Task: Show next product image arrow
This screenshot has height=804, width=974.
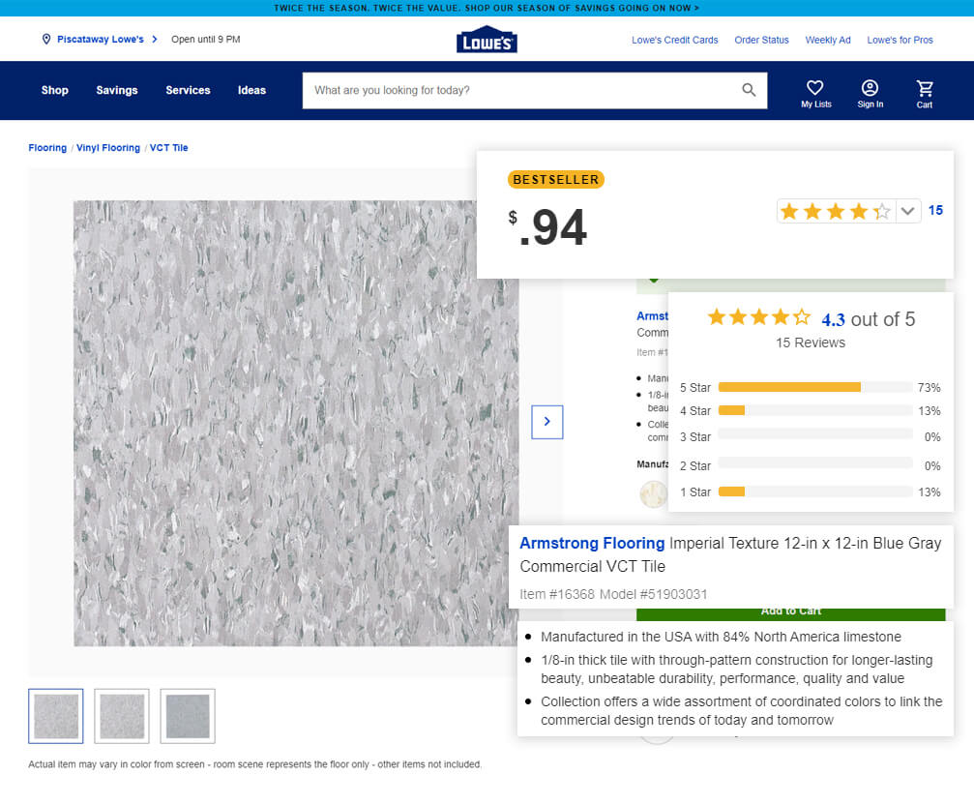Action: (x=547, y=422)
